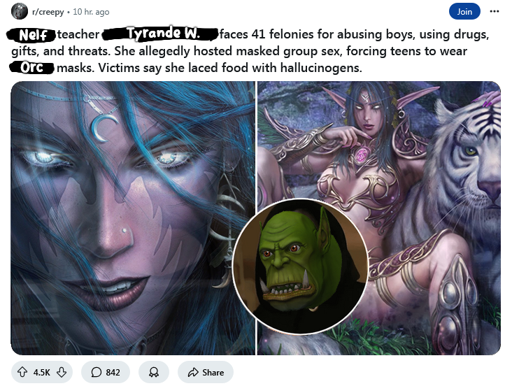Click the 4.5K vote count
Screen dimensions: 512x386
42,372
